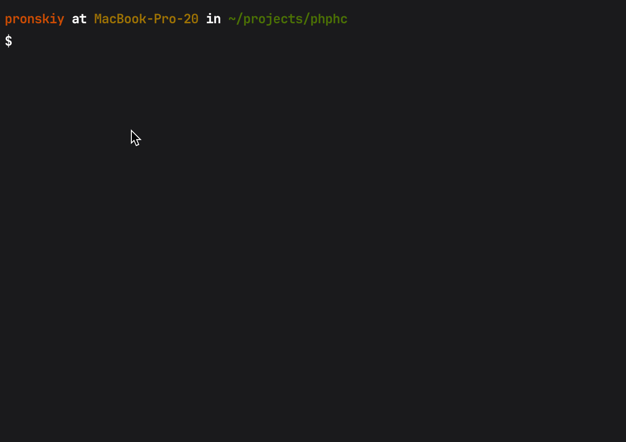
Task: Click the space between in and the path
Action: (225, 19)
